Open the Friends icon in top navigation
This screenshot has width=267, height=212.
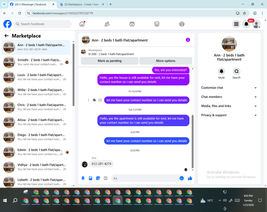[x=107, y=24]
